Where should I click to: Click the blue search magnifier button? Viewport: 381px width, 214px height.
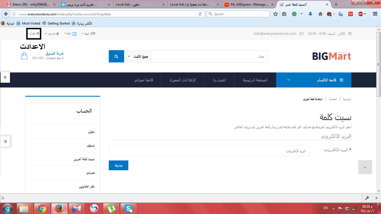[x=116, y=56]
